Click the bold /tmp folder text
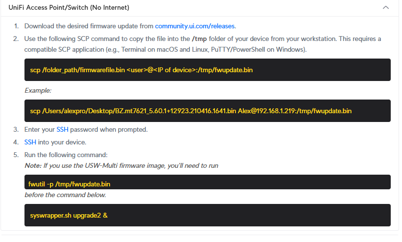The width and height of the screenshot is (402, 242). pyautogui.click(x=199, y=39)
